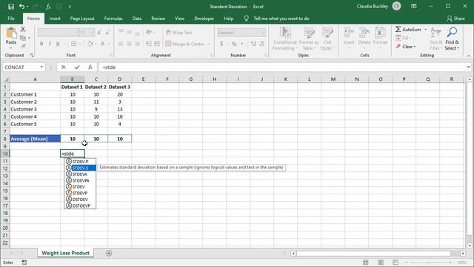Open the Name Box dropdown

pyautogui.click(x=41, y=67)
